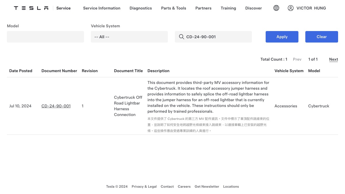
Task: Click the user account profile icon
Action: coord(291,8)
